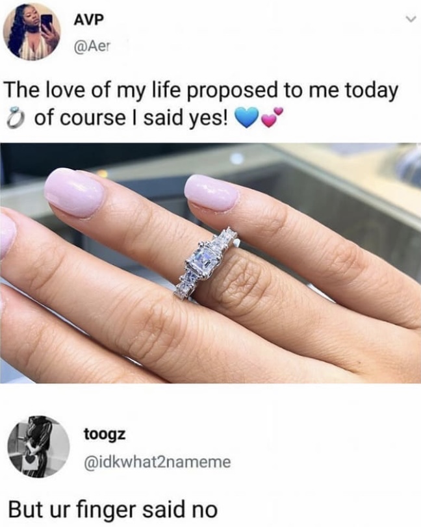This screenshot has width=421, height=527.
Task: Click the AVP display name
Action: tap(86, 21)
